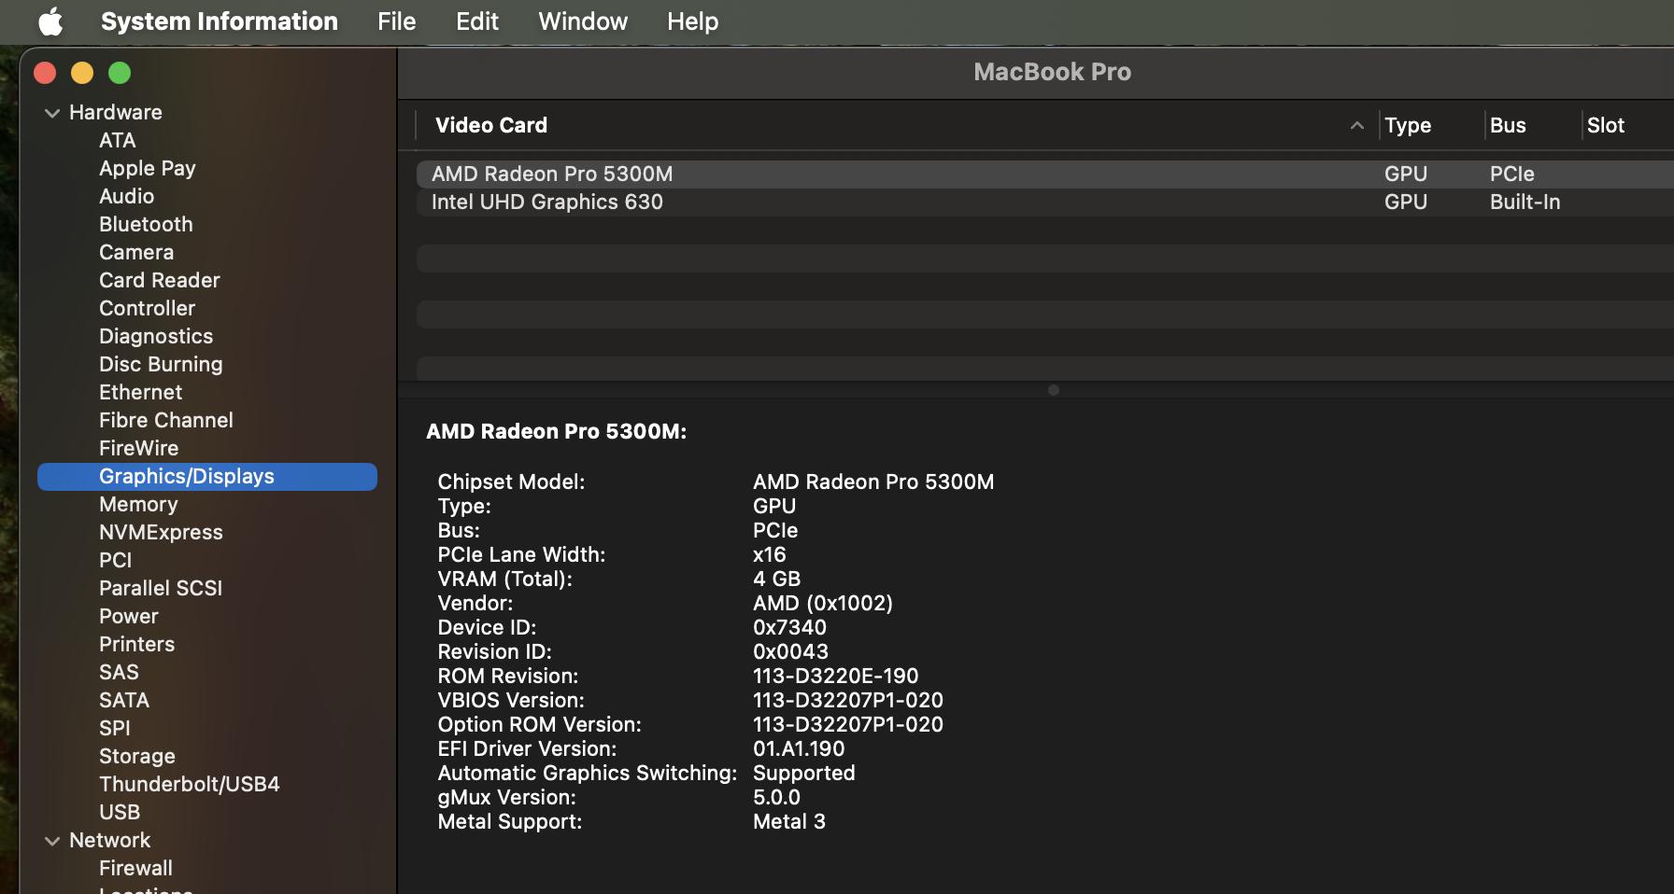The width and height of the screenshot is (1674, 894).
Task: Click the split pane divider handle dot
Action: [1053, 390]
